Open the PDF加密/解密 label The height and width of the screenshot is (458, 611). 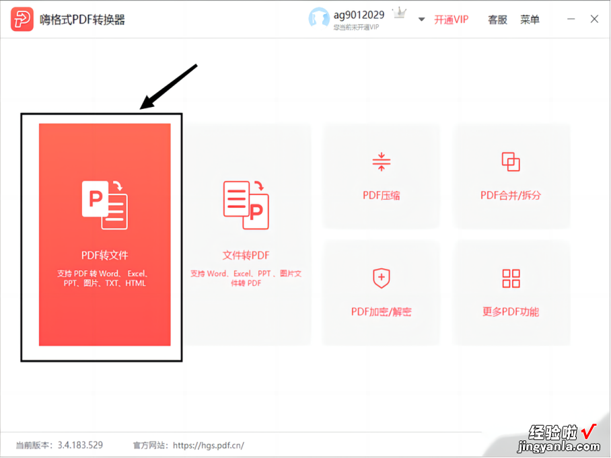381,311
